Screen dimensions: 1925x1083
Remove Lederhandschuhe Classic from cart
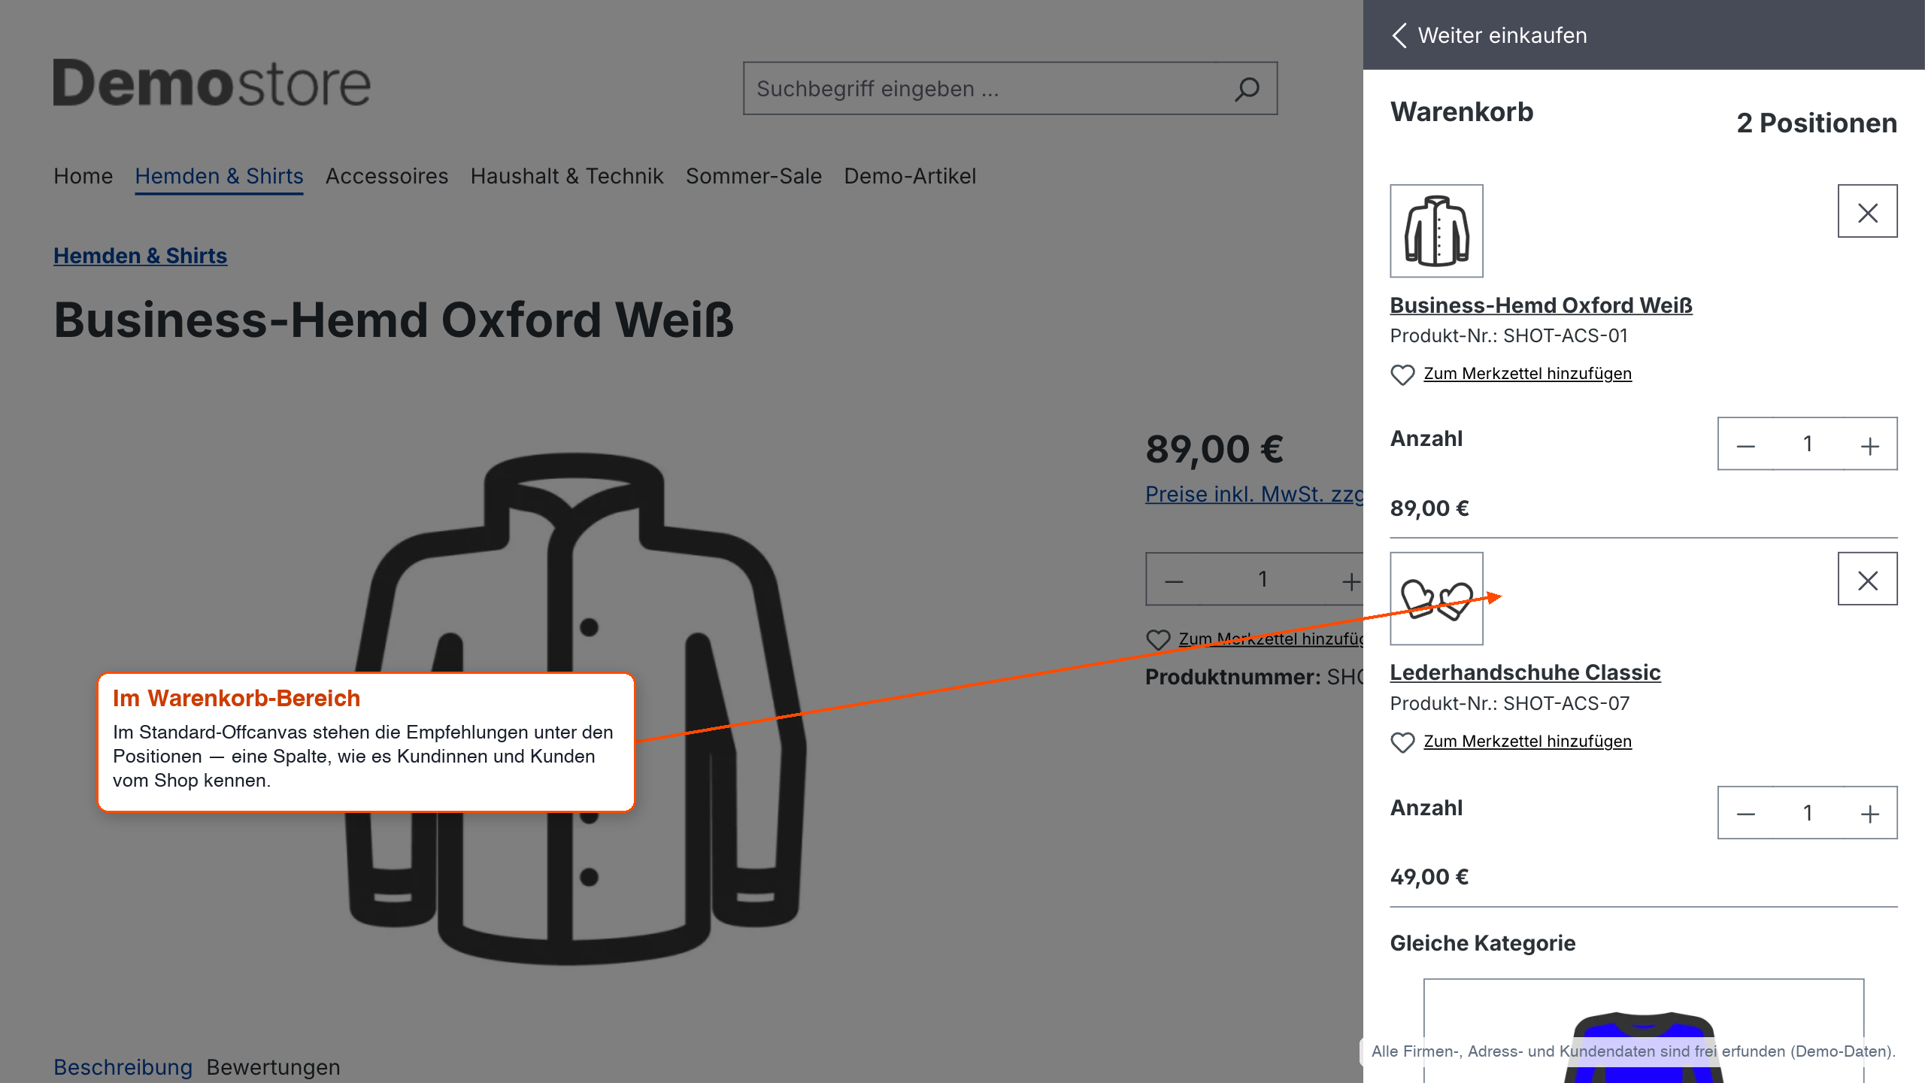point(1867,579)
